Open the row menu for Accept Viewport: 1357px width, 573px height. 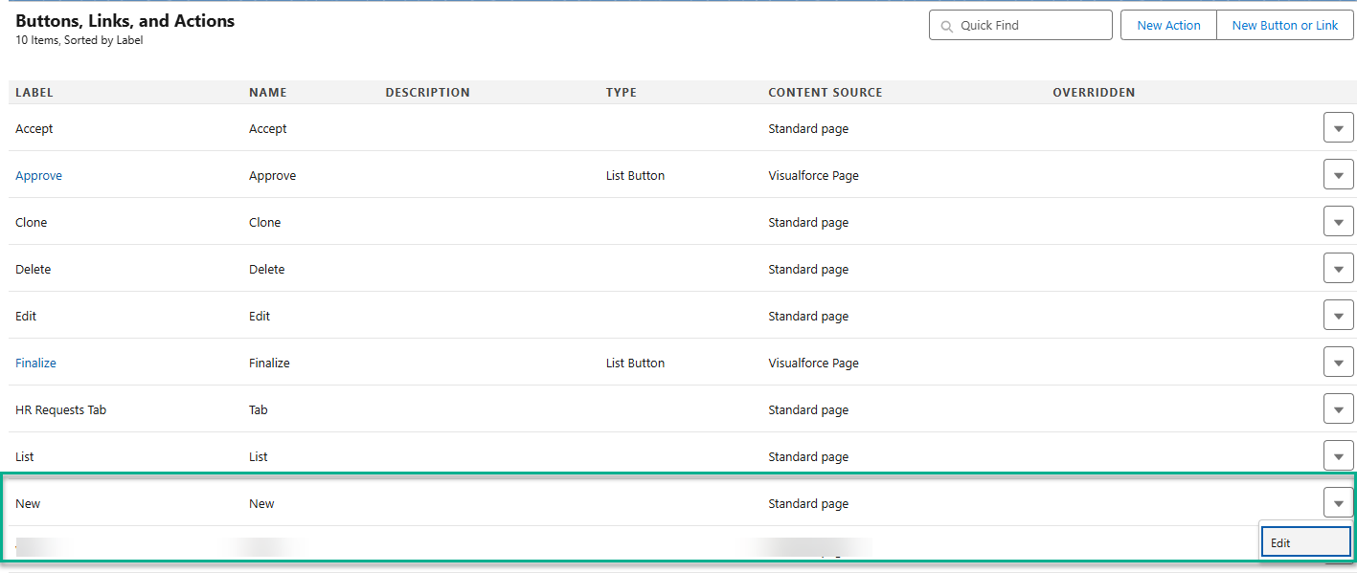tap(1338, 127)
